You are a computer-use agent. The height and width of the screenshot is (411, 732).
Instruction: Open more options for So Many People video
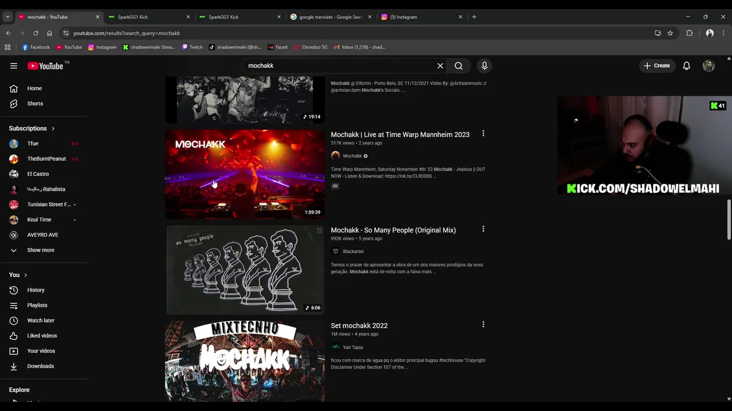coord(483,229)
